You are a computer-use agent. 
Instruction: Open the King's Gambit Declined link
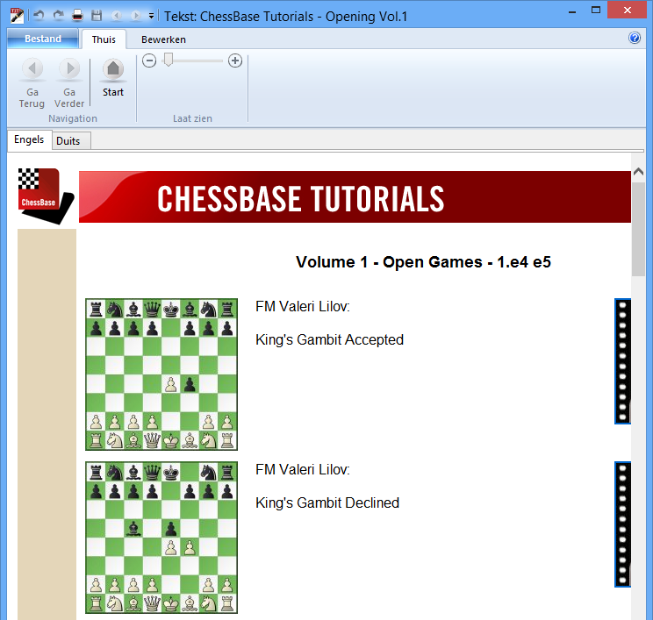(327, 502)
